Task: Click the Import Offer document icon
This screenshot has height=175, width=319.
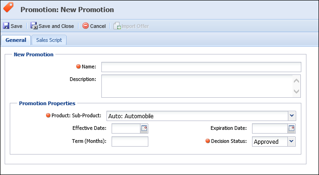Action: 117,26
